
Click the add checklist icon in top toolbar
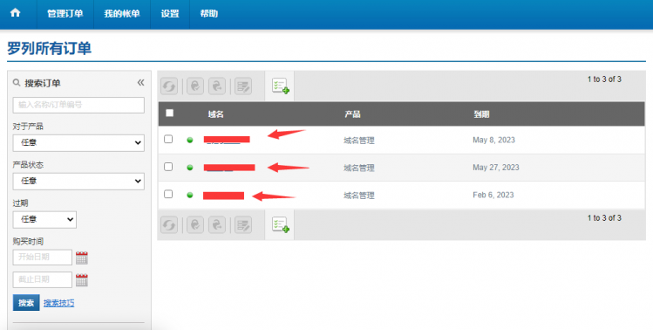[280, 86]
